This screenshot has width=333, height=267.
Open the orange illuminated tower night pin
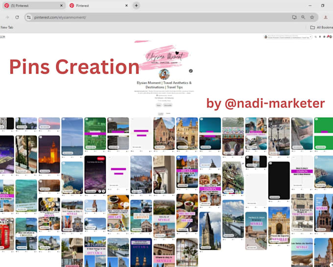click(49, 155)
